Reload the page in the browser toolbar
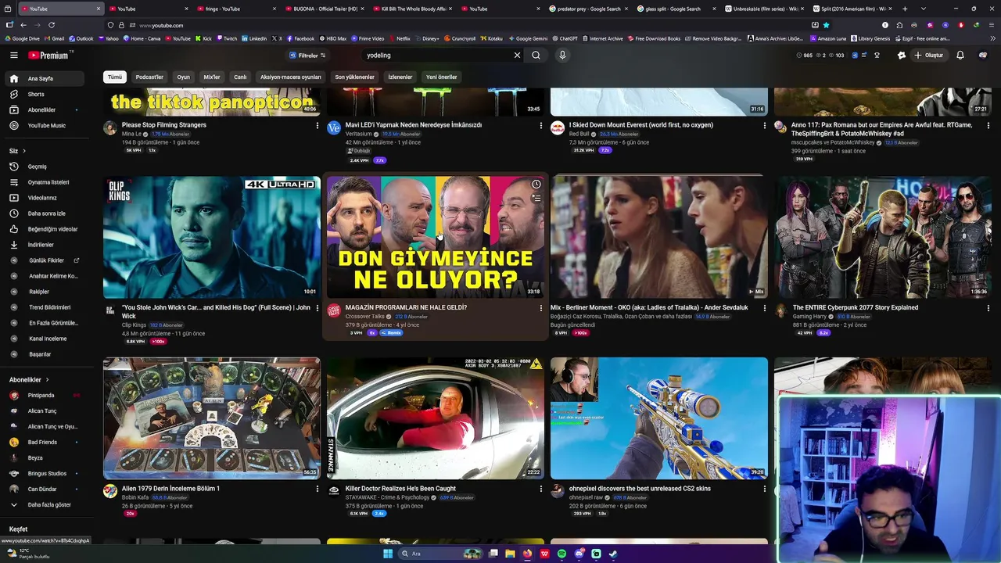This screenshot has width=1001, height=563. point(50,25)
